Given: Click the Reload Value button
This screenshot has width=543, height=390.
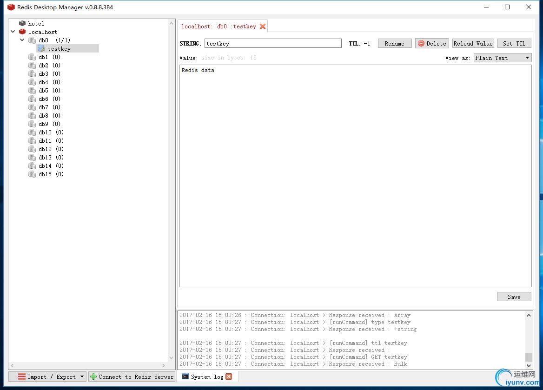Looking at the screenshot, I should pos(473,43).
